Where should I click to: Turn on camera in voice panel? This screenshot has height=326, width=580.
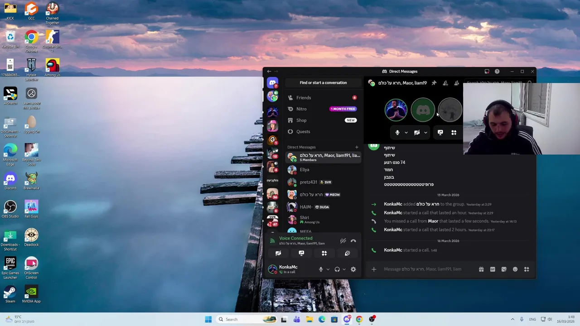(x=278, y=253)
